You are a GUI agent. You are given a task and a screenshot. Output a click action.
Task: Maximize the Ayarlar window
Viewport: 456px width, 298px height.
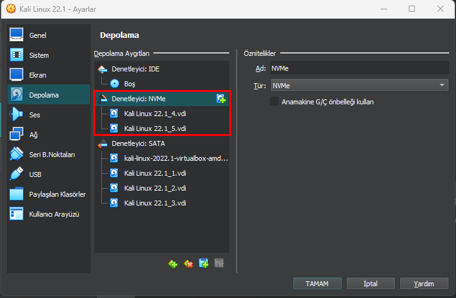click(412, 9)
